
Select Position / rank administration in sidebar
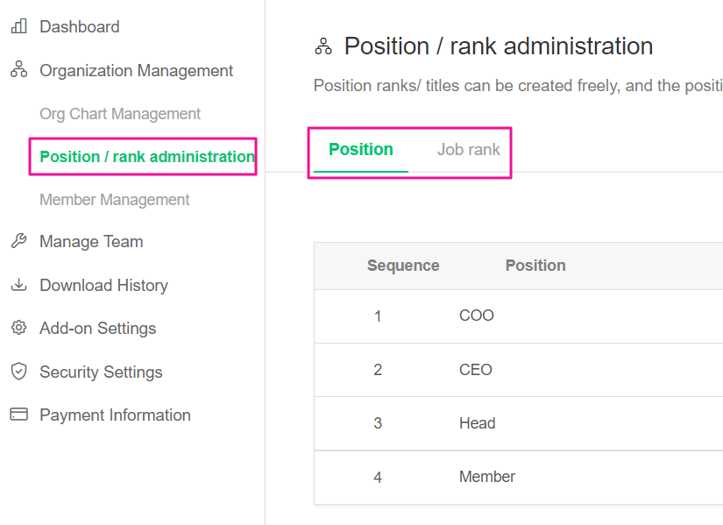pyautogui.click(x=146, y=157)
